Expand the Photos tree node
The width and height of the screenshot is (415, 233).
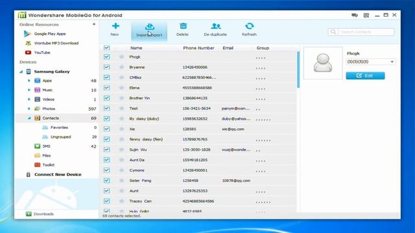point(29,109)
